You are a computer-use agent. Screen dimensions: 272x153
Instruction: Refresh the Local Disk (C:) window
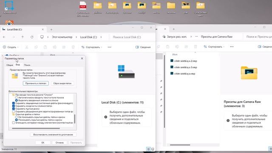click(32, 37)
